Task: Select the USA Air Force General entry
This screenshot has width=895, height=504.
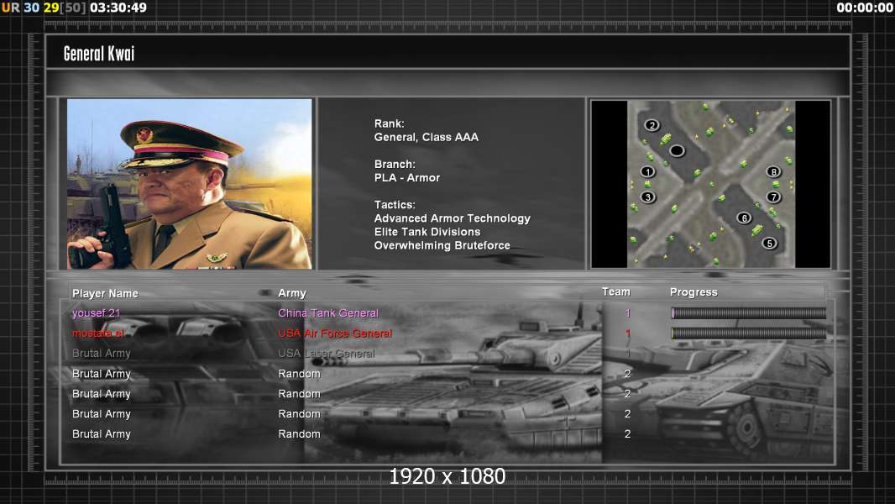Action: click(335, 333)
